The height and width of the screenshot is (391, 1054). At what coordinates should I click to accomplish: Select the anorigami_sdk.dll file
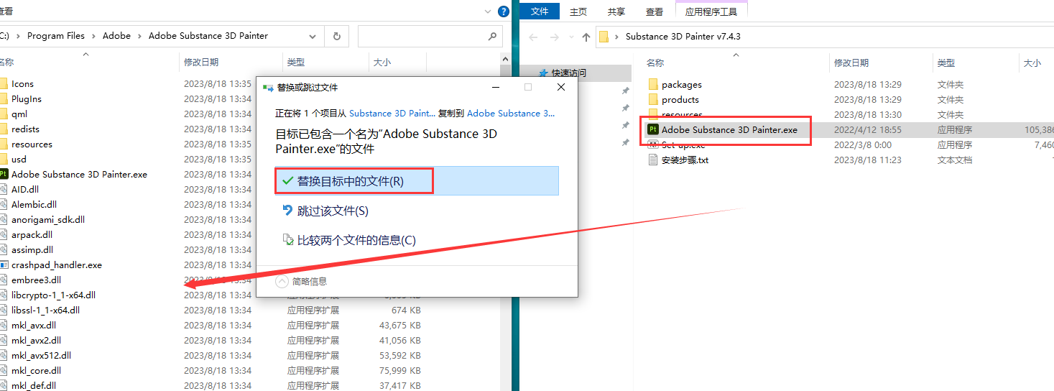coord(48,220)
